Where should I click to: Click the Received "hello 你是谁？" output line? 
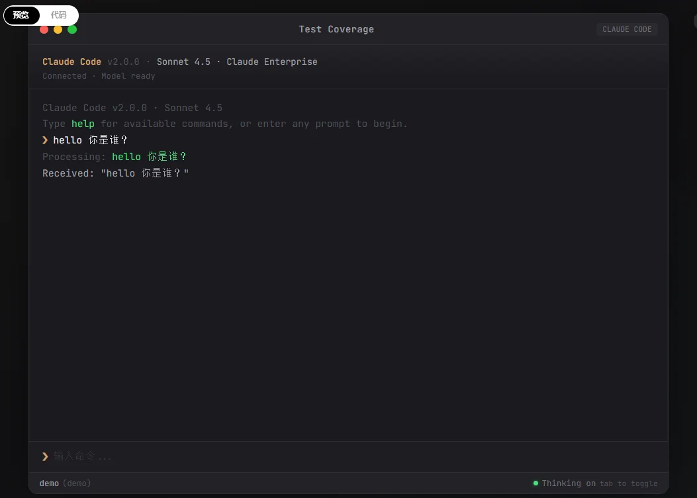click(116, 173)
